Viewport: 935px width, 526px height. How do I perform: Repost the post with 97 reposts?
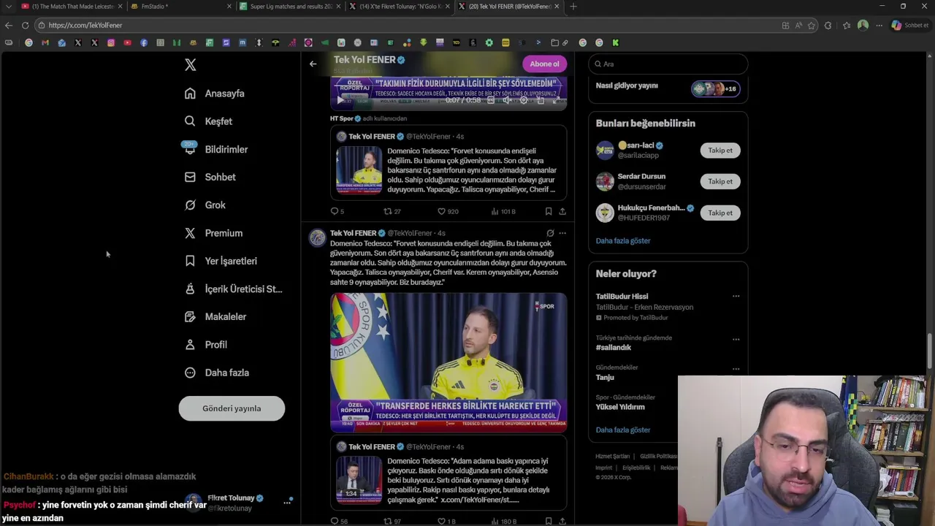coord(392,521)
